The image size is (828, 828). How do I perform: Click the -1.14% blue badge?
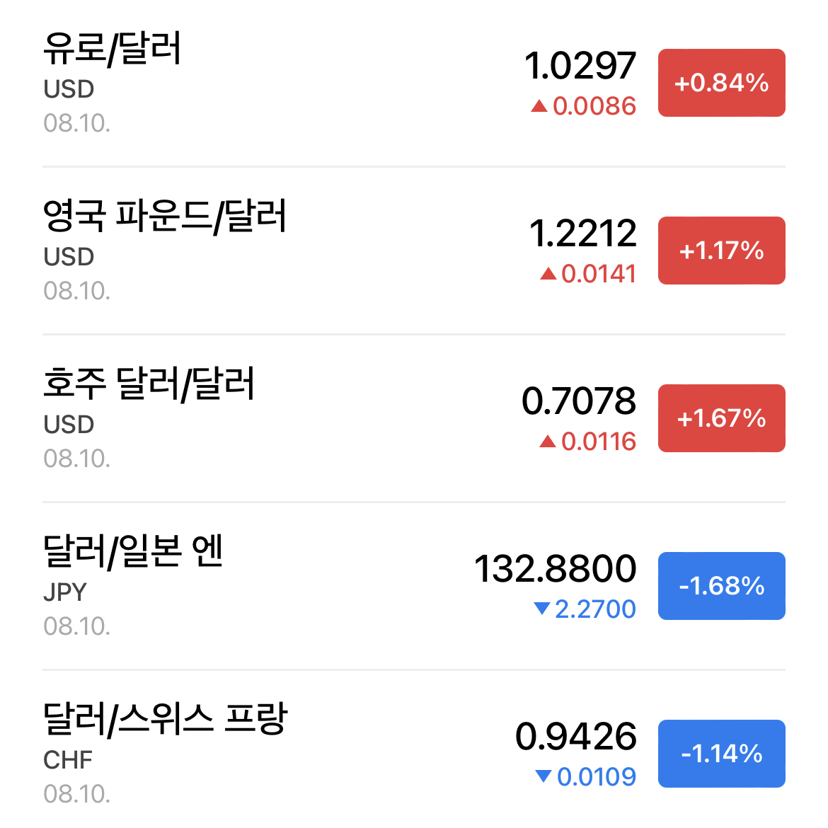(x=721, y=754)
